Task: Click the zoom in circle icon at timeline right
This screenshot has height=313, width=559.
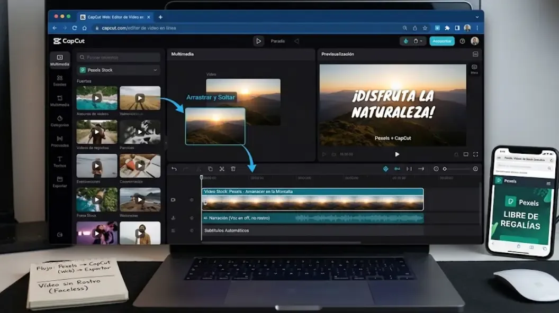Action: 475,169
